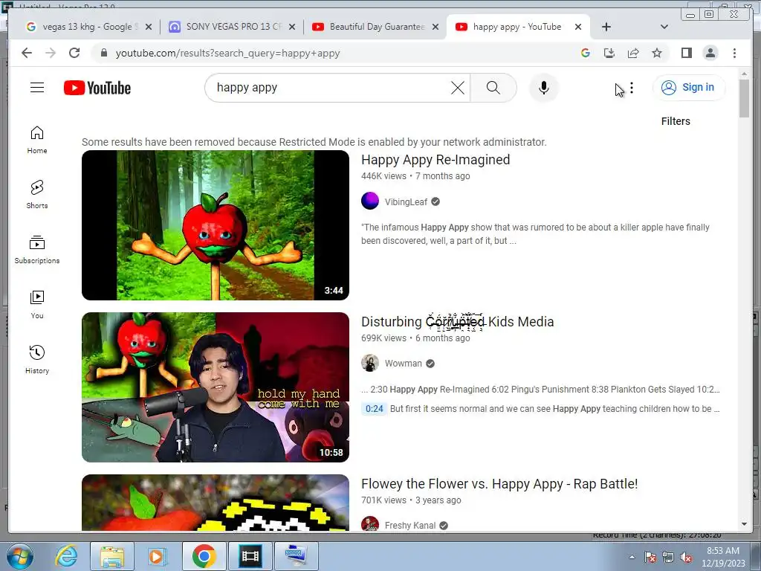Jump to the 0:24 timestamp chip
The width and height of the screenshot is (761, 571).
coord(375,409)
